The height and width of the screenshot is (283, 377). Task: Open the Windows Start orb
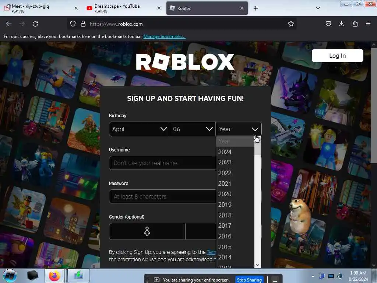pyautogui.click(x=10, y=276)
